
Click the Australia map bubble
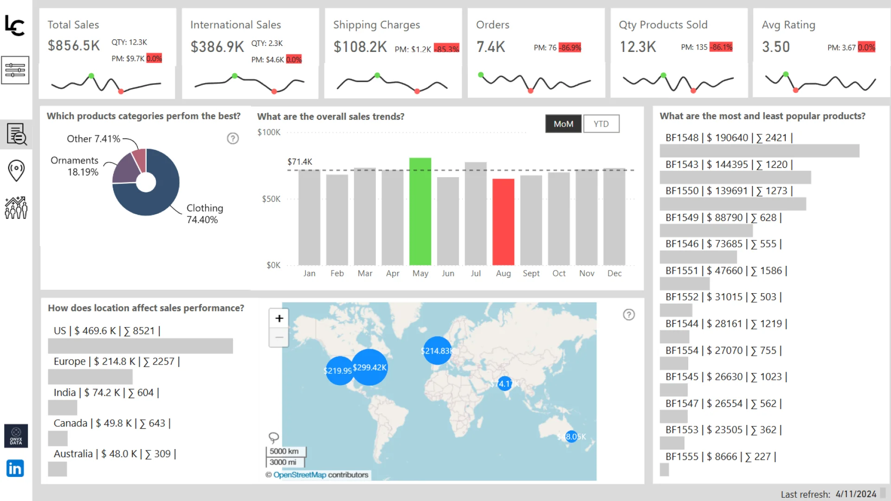(572, 437)
